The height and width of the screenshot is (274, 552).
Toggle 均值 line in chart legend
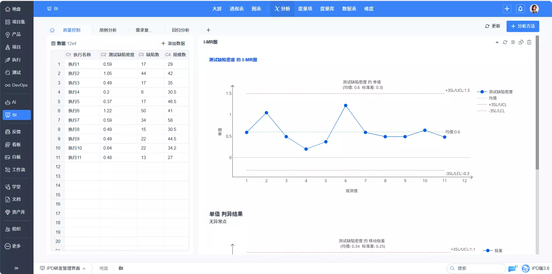pos(487,98)
